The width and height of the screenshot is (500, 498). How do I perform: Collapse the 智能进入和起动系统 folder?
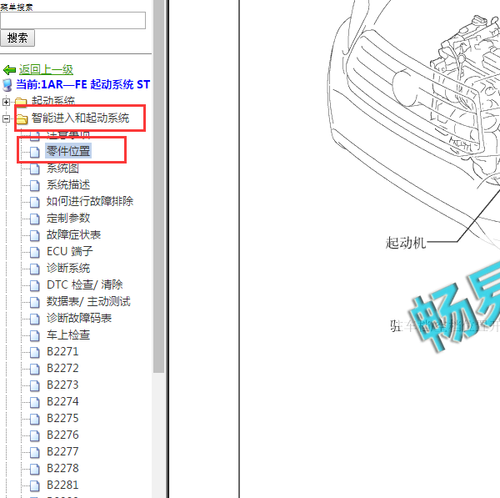(x=6, y=118)
